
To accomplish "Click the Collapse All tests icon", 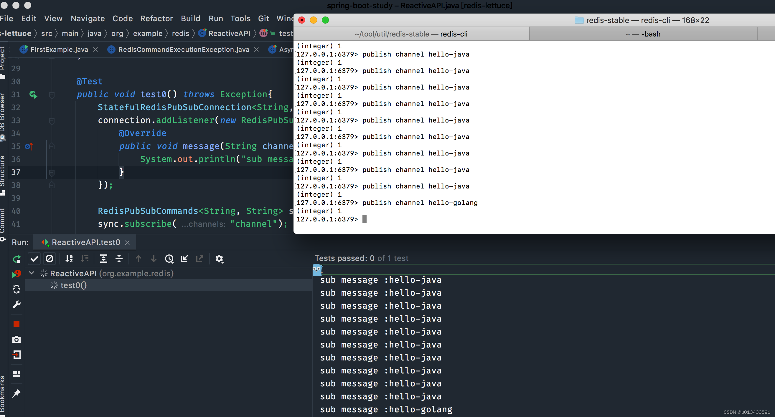I will pyautogui.click(x=119, y=259).
